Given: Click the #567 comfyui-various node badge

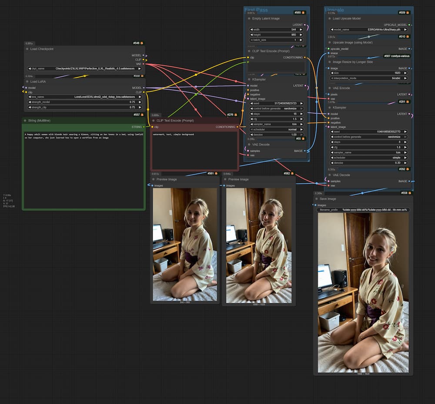Looking at the screenshot, I should point(396,56).
